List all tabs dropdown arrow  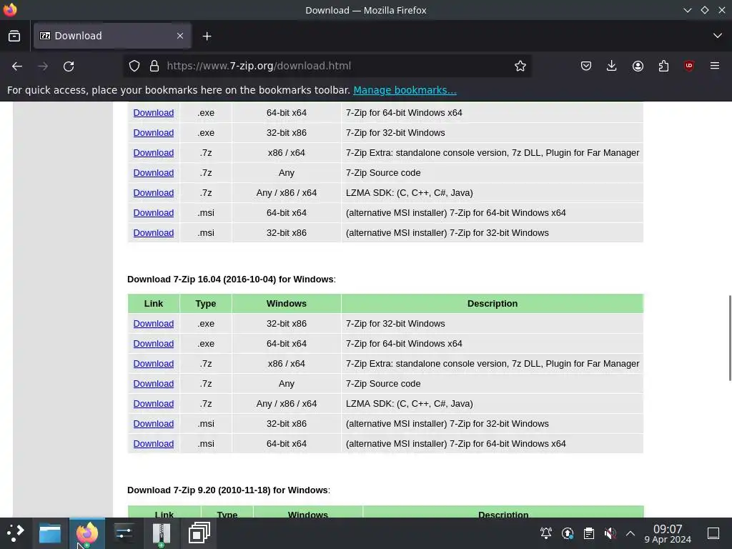coord(718,36)
